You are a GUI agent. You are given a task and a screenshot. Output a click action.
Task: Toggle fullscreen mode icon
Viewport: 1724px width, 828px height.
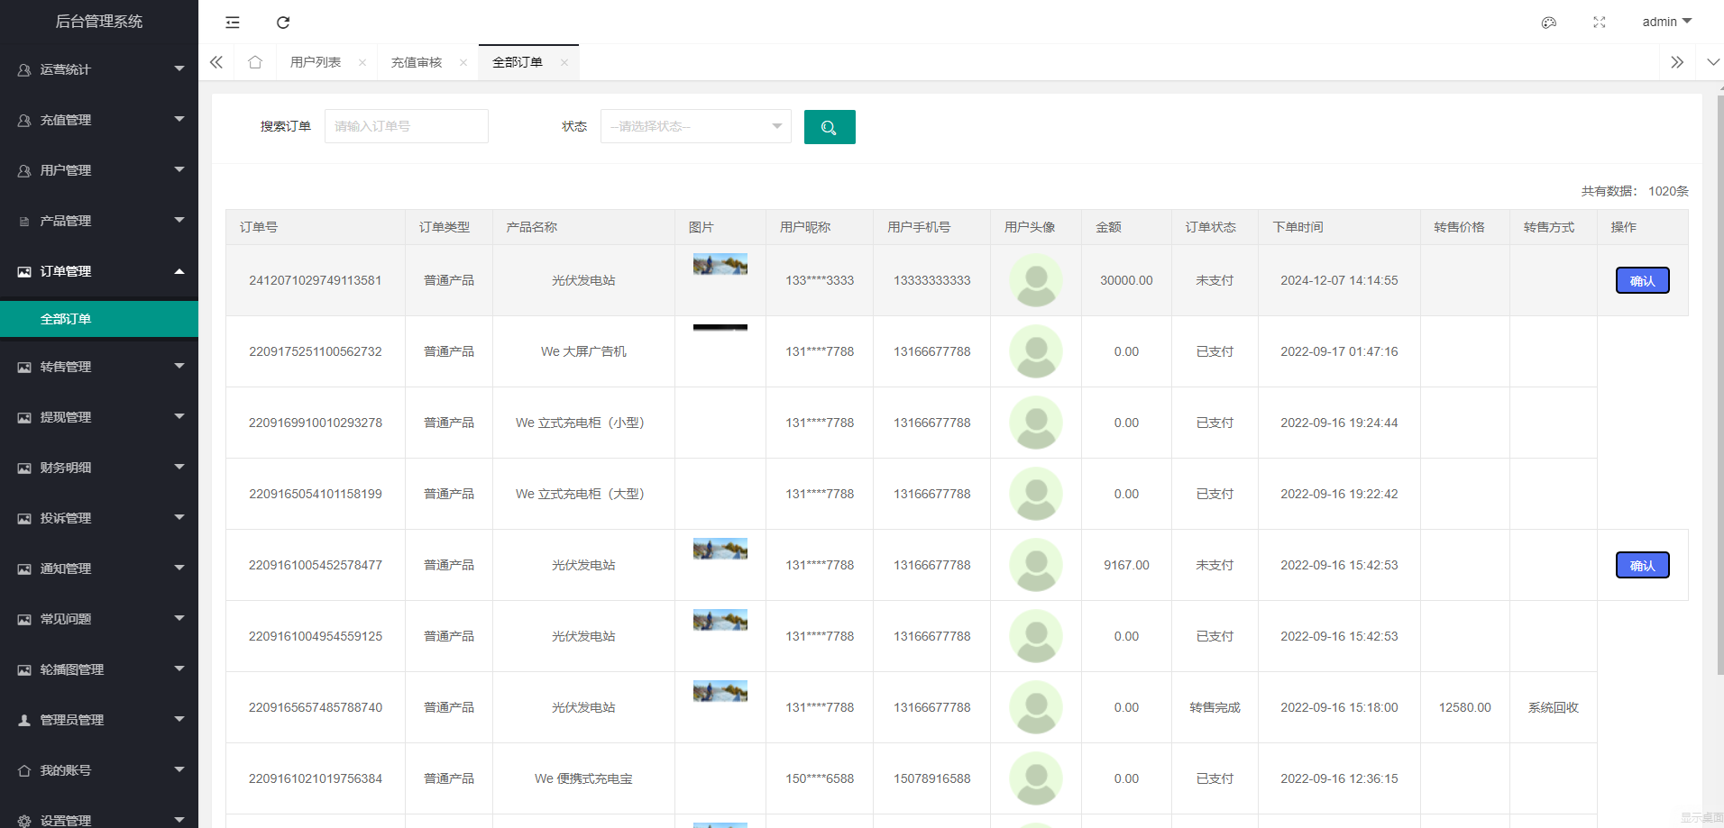(1599, 23)
